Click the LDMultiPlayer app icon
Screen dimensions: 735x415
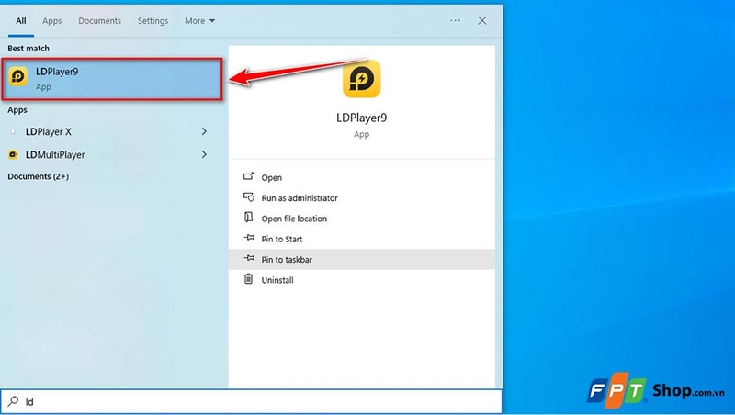(x=13, y=154)
